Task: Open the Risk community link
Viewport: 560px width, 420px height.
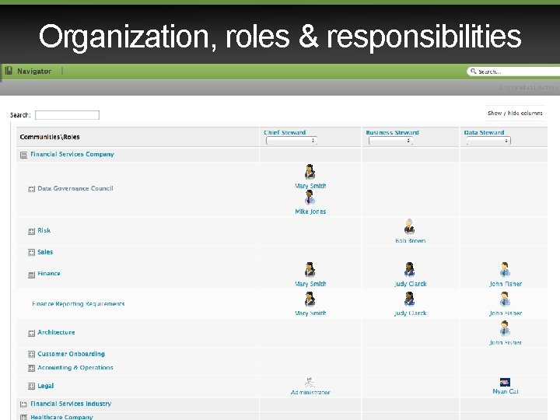Action: tap(44, 230)
